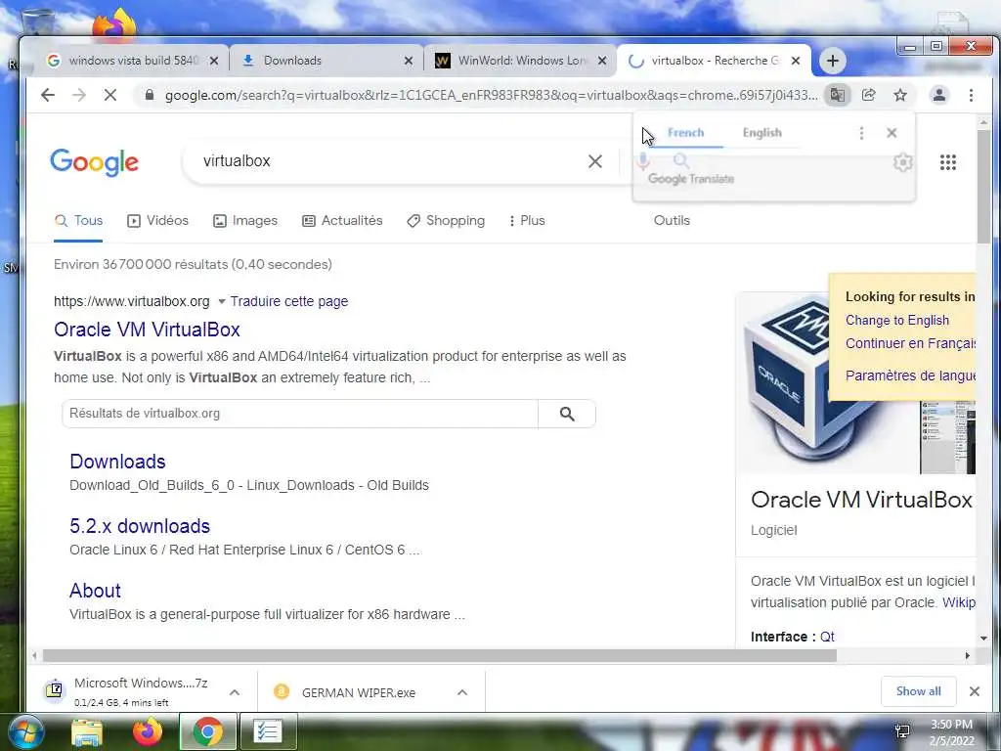This screenshot has height=751, width=1001.
Task: Click the browser forward arrow
Action: point(79,95)
